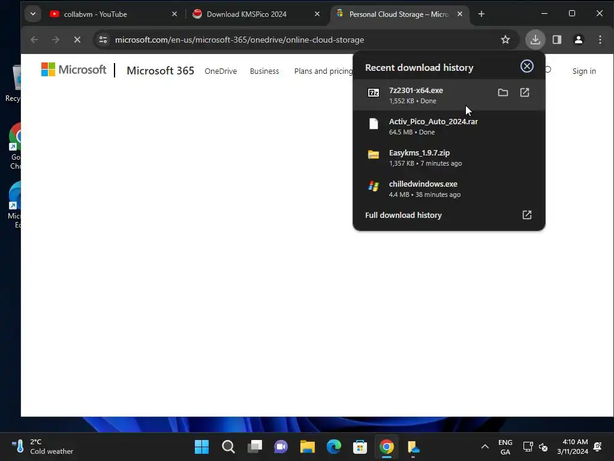Open the clock showing 4:10 AM
The image size is (614, 461).
point(573,447)
